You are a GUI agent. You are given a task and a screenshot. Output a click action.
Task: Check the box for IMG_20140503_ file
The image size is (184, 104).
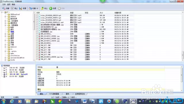coord(37,43)
